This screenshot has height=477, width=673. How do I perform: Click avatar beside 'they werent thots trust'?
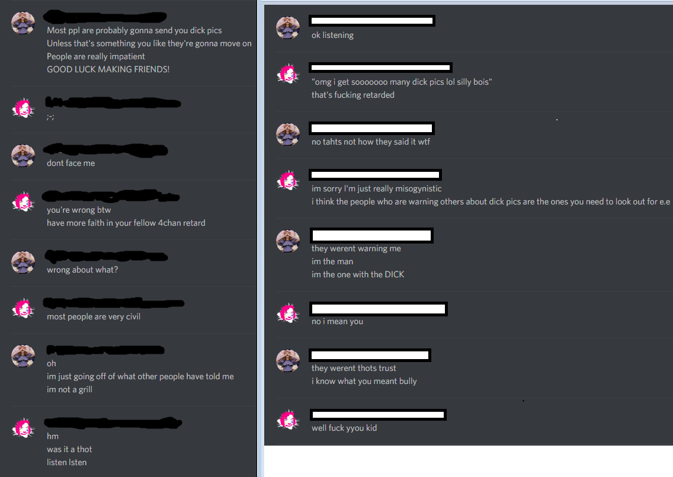click(288, 361)
